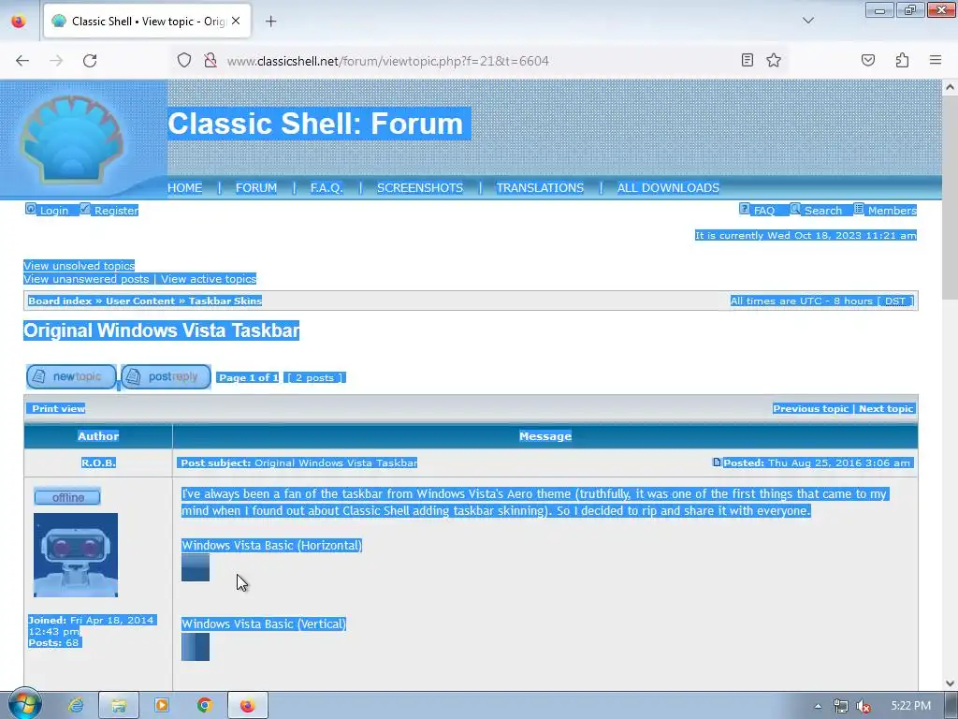
Task: Reload the page with the refresh icon
Action: tap(90, 61)
